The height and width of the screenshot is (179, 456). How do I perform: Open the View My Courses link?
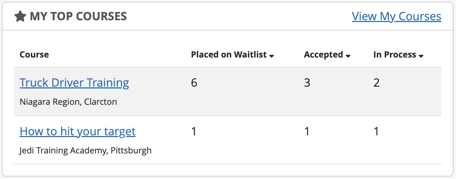click(x=396, y=16)
